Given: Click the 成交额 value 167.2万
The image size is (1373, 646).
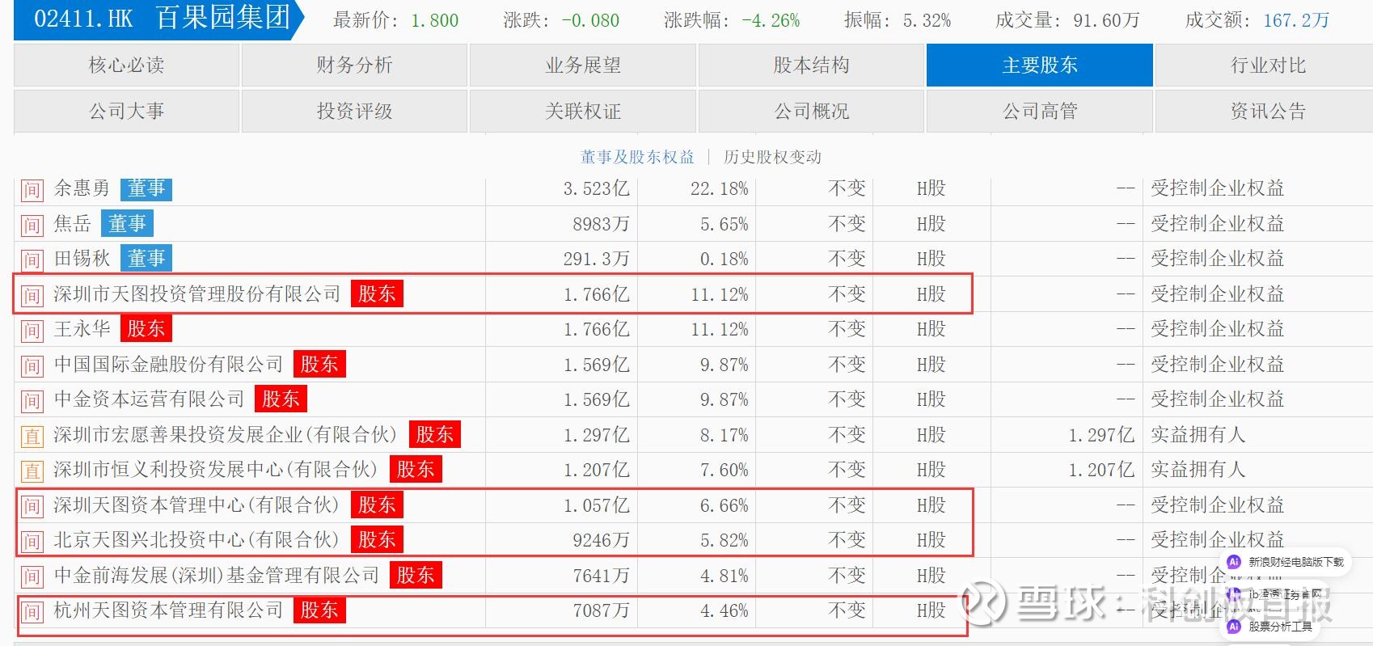Looking at the screenshot, I should 1296,20.
